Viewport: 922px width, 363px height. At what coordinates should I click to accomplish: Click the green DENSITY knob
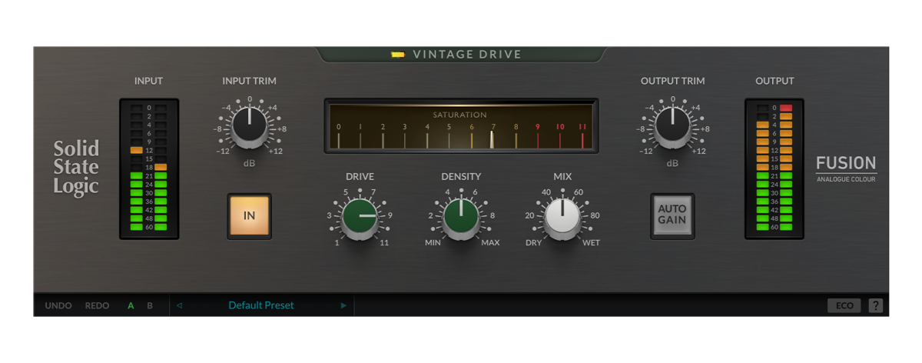click(x=461, y=218)
